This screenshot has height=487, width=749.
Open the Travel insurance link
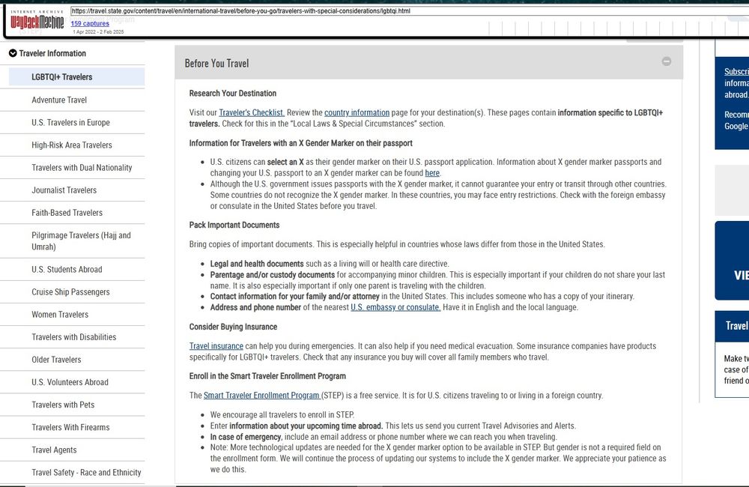click(x=216, y=345)
